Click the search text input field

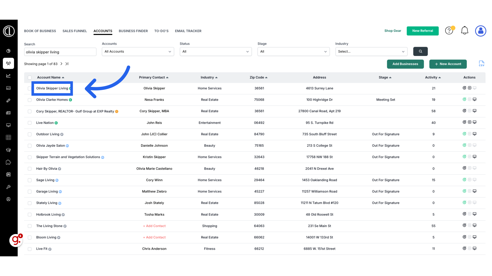point(60,52)
